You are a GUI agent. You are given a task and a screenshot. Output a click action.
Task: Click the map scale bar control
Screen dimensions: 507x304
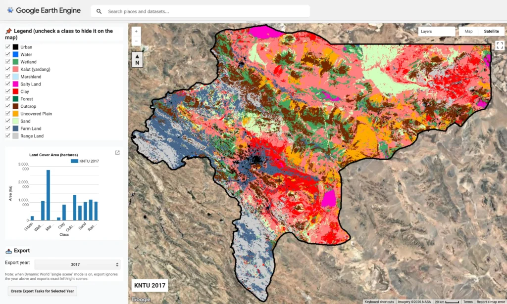point(447,302)
